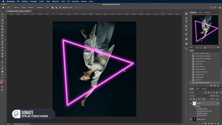Click the Home icon in the options bar
The width and height of the screenshot is (222, 125).
[3, 8]
